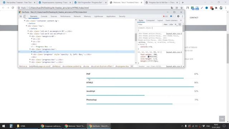
Task: Open the Calculator taskbar icon
Action: pos(11,126)
